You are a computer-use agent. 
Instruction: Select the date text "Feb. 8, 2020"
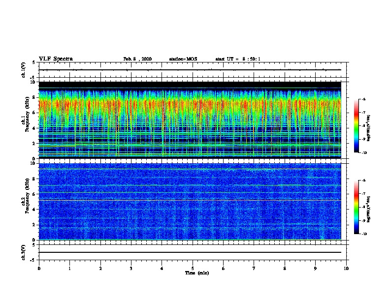point(137,59)
